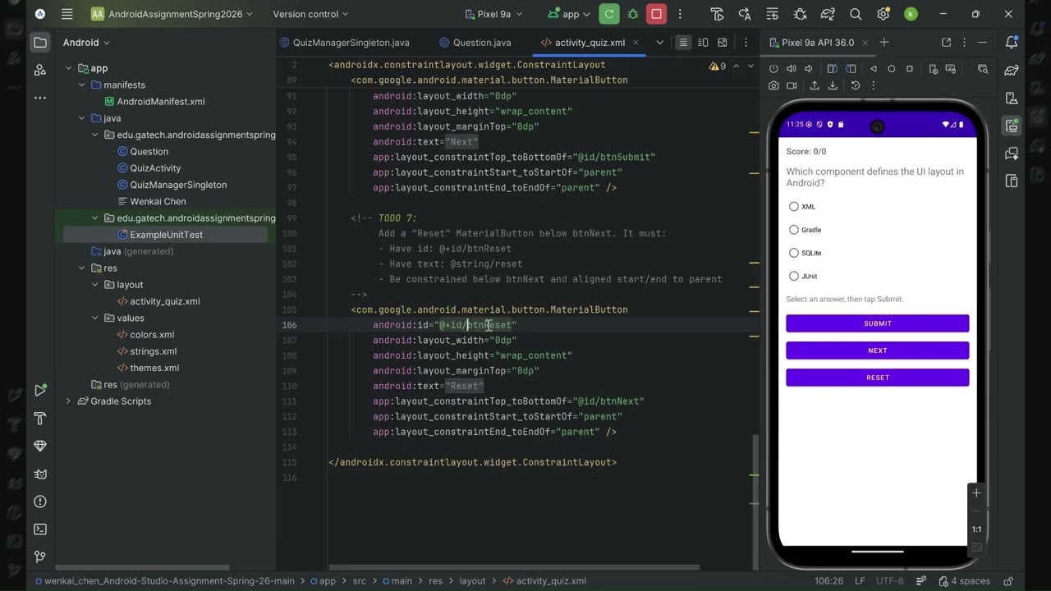
Task: Stop the running app with red square
Action: pyautogui.click(x=656, y=14)
